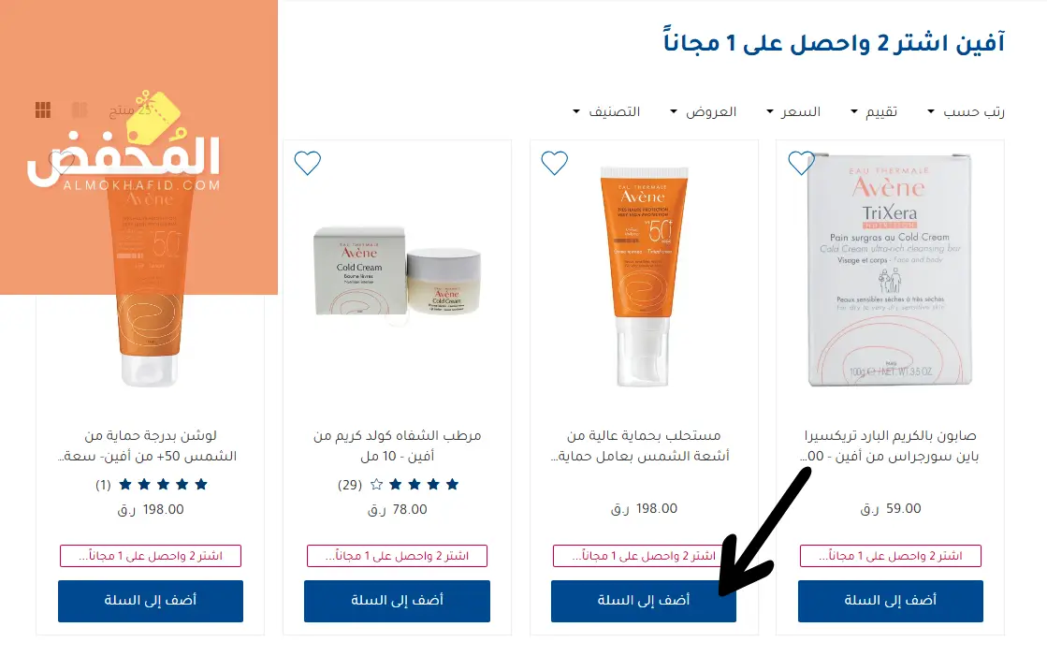Add the tinted SPF 50+ cream to cart
Screen dimensions: 1047x671
tap(643, 601)
